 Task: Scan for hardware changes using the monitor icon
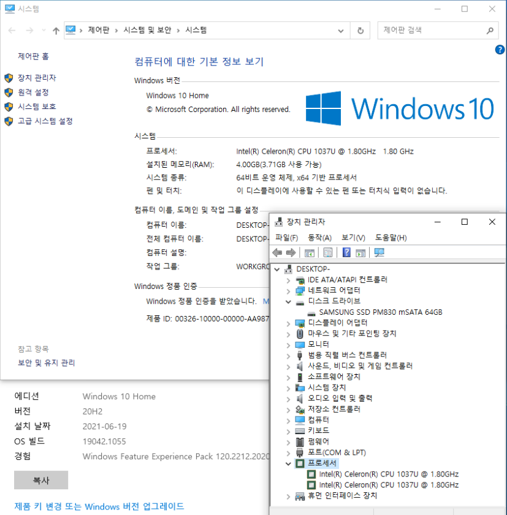(x=379, y=252)
